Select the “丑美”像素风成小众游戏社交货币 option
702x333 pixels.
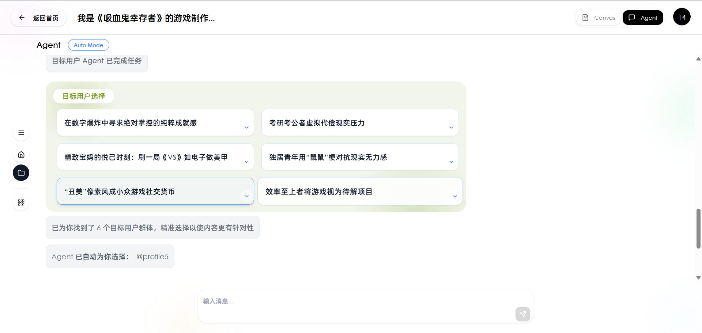(x=155, y=191)
